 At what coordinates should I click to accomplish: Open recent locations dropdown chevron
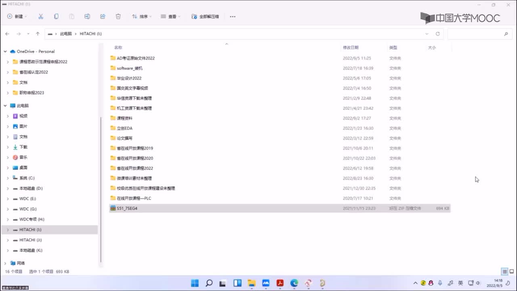pos(28,34)
